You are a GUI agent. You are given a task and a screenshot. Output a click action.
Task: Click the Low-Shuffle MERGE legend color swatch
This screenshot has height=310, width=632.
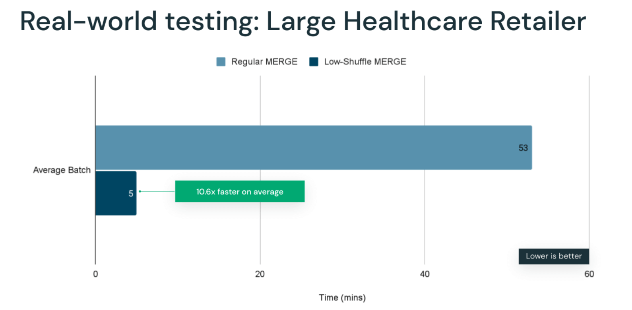click(314, 62)
